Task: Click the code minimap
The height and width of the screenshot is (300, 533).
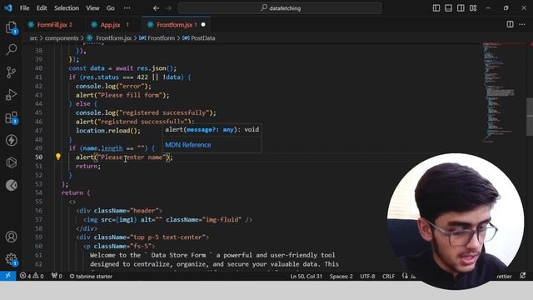Action: [503, 92]
